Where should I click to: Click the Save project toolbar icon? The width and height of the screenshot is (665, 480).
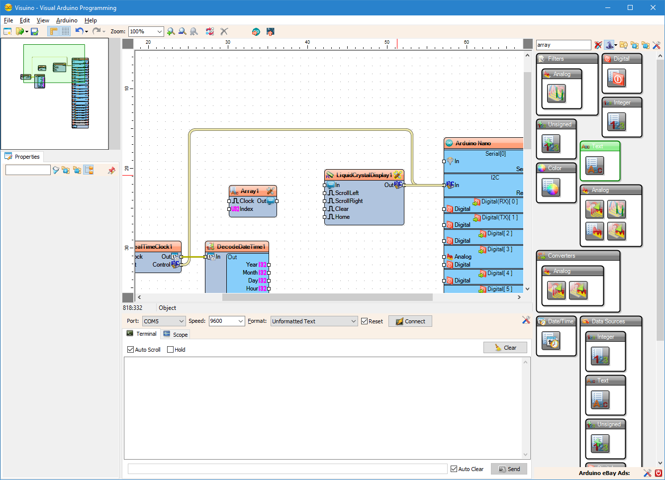pyautogui.click(x=34, y=31)
